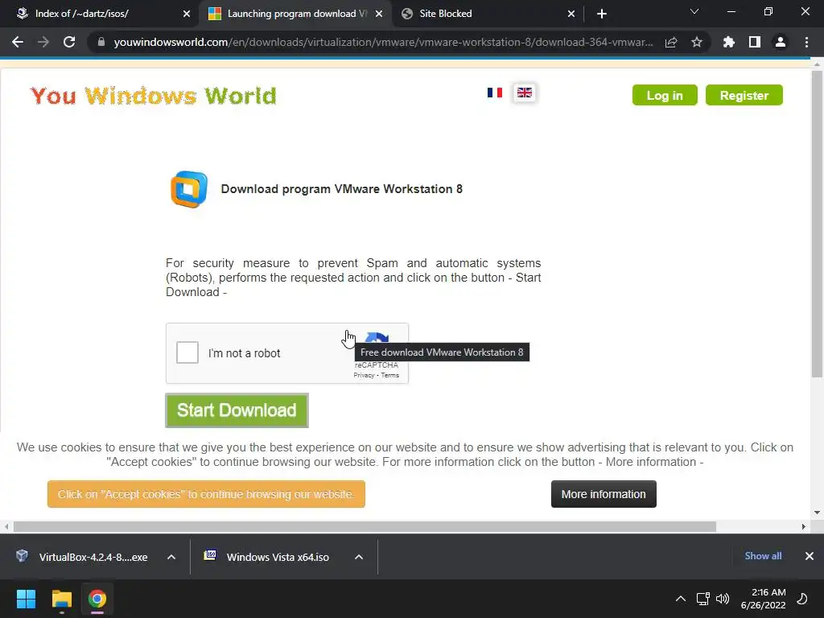824x618 pixels.
Task: Show hidden system tray icons
Action: pyautogui.click(x=681, y=599)
